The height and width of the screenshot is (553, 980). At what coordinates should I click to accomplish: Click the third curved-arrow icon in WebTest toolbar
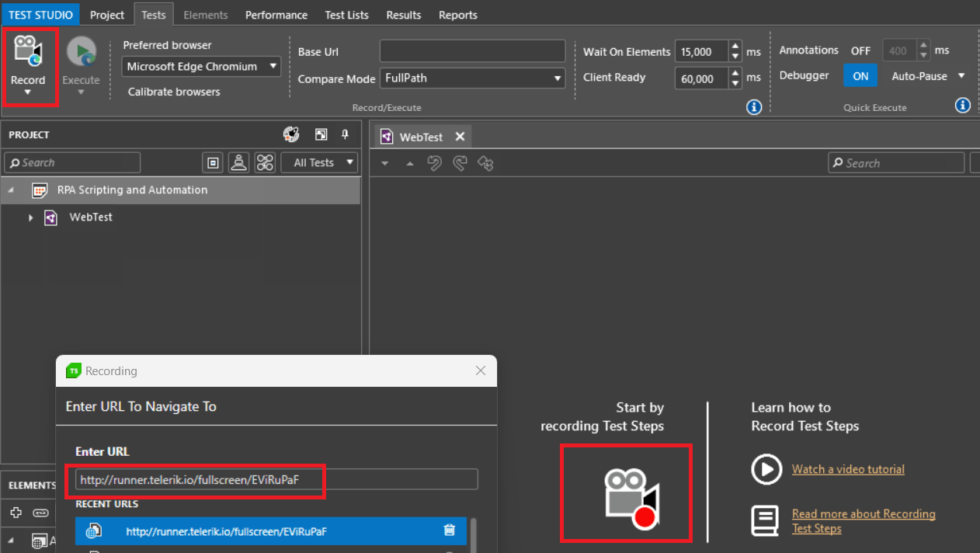485,163
